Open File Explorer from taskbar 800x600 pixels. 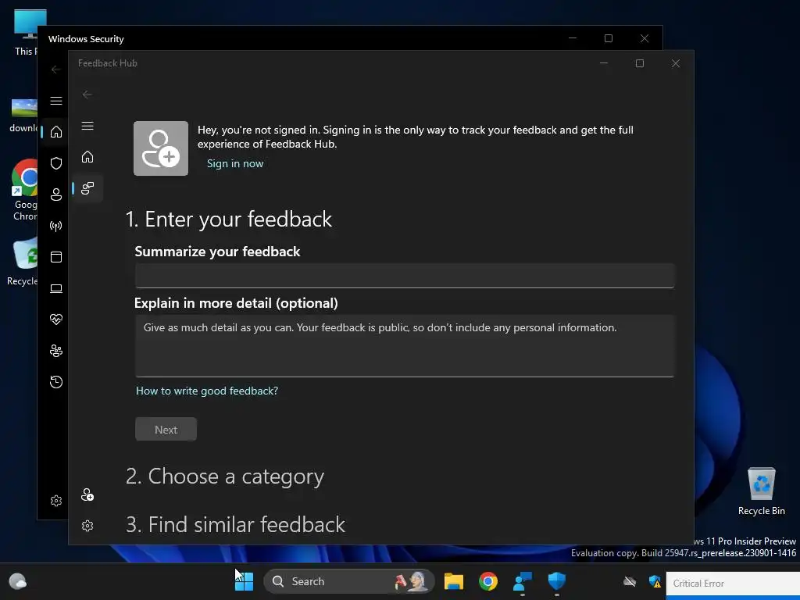(x=454, y=581)
